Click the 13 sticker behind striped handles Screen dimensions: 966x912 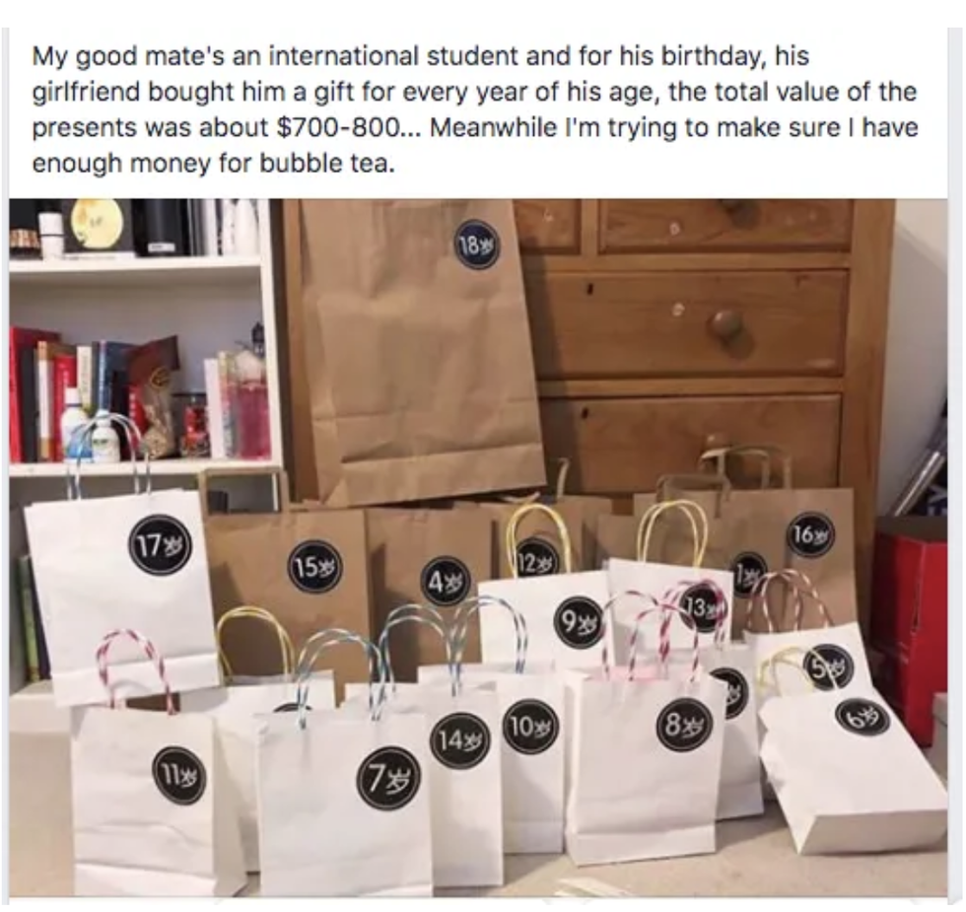click(702, 608)
